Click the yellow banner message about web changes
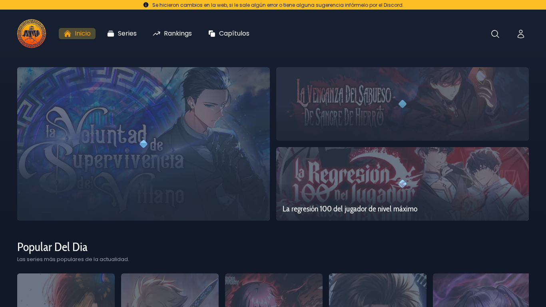The image size is (546, 307). pyautogui.click(x=278, y=5)
